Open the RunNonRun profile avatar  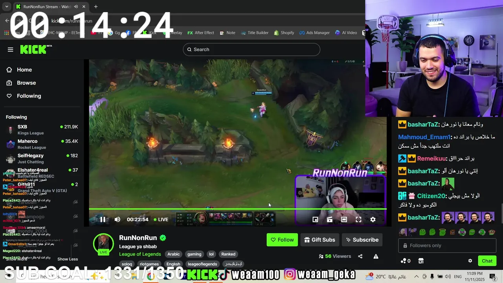(x=103, y=244)
